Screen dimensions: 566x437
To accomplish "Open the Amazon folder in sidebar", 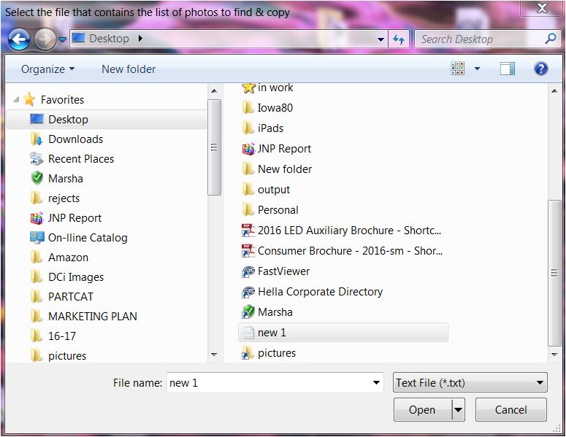I will (60, 258).
